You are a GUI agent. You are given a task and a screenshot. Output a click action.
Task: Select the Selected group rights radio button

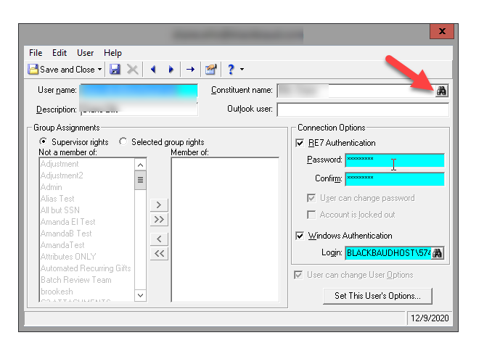coord(123,141)
